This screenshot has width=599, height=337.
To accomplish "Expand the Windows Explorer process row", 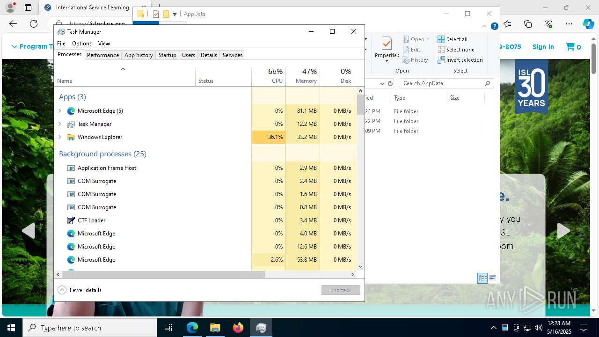I will 59,137.
